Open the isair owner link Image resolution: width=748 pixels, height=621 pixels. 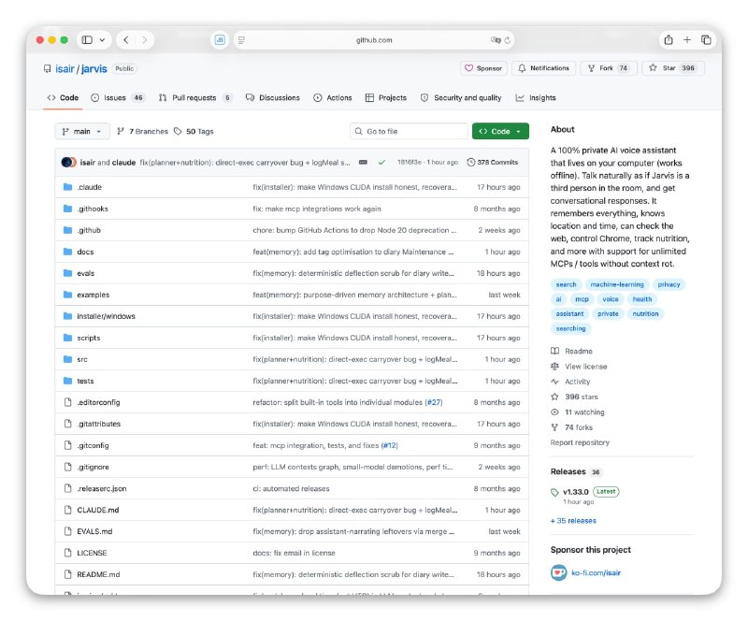click(x=65, y=68)
